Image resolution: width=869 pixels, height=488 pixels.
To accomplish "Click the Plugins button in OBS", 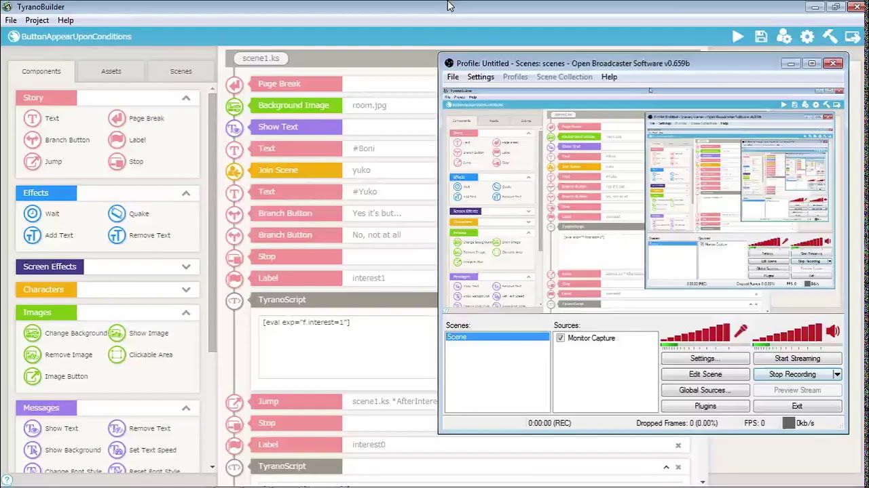I will tap(705, 407).
